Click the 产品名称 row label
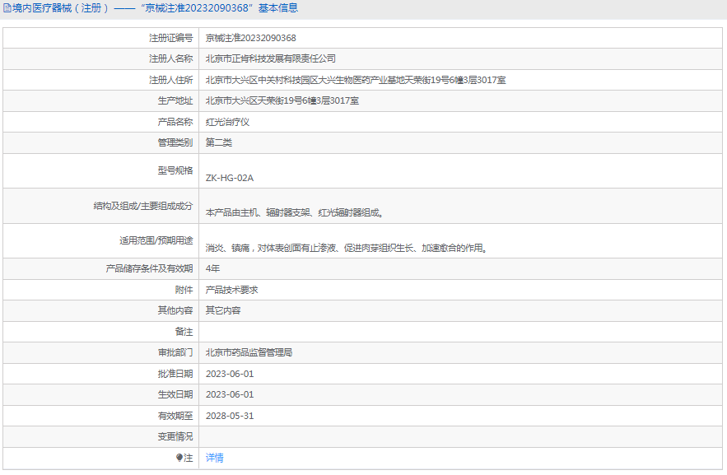Image resolution: width=727 pixels, height=475 pixels. (175, 122)
